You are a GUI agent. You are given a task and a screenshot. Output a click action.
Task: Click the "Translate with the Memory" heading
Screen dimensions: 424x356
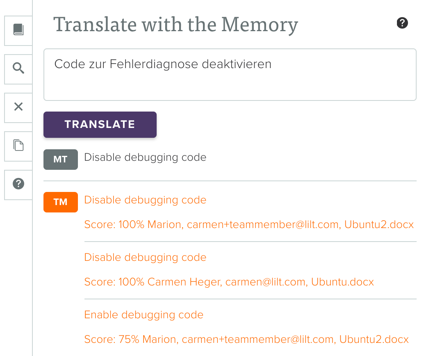tap(176, 25)
